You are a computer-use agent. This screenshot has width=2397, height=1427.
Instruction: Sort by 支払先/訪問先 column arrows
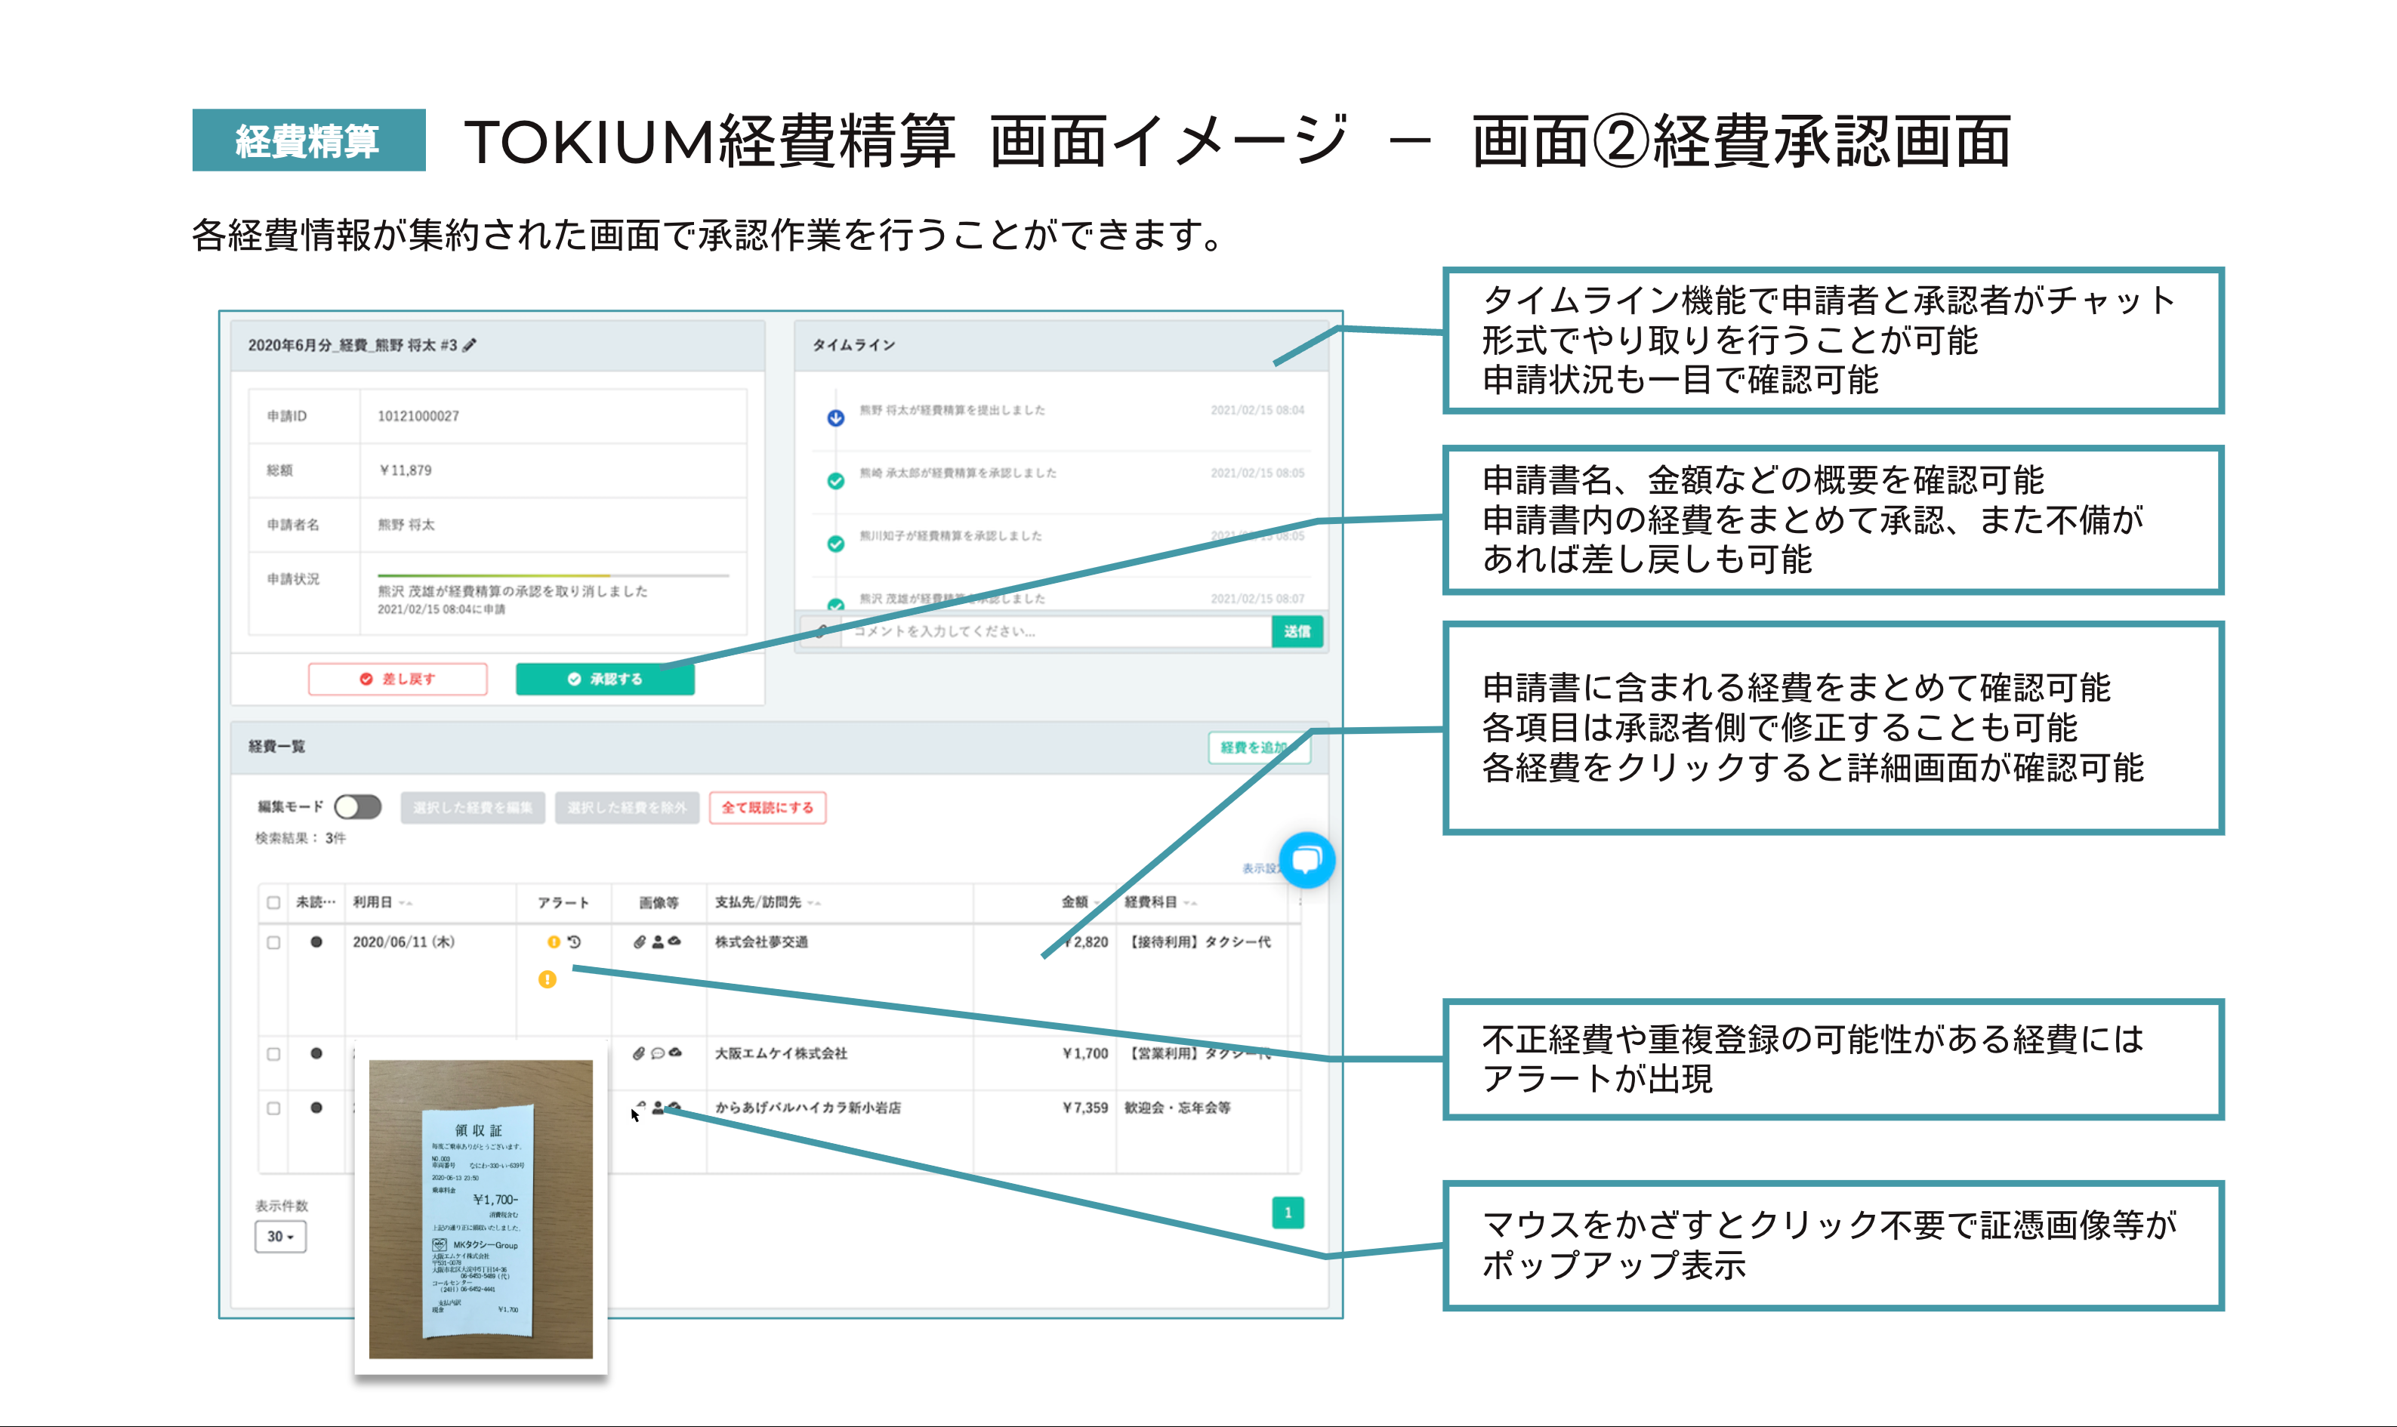click(814, 903)
